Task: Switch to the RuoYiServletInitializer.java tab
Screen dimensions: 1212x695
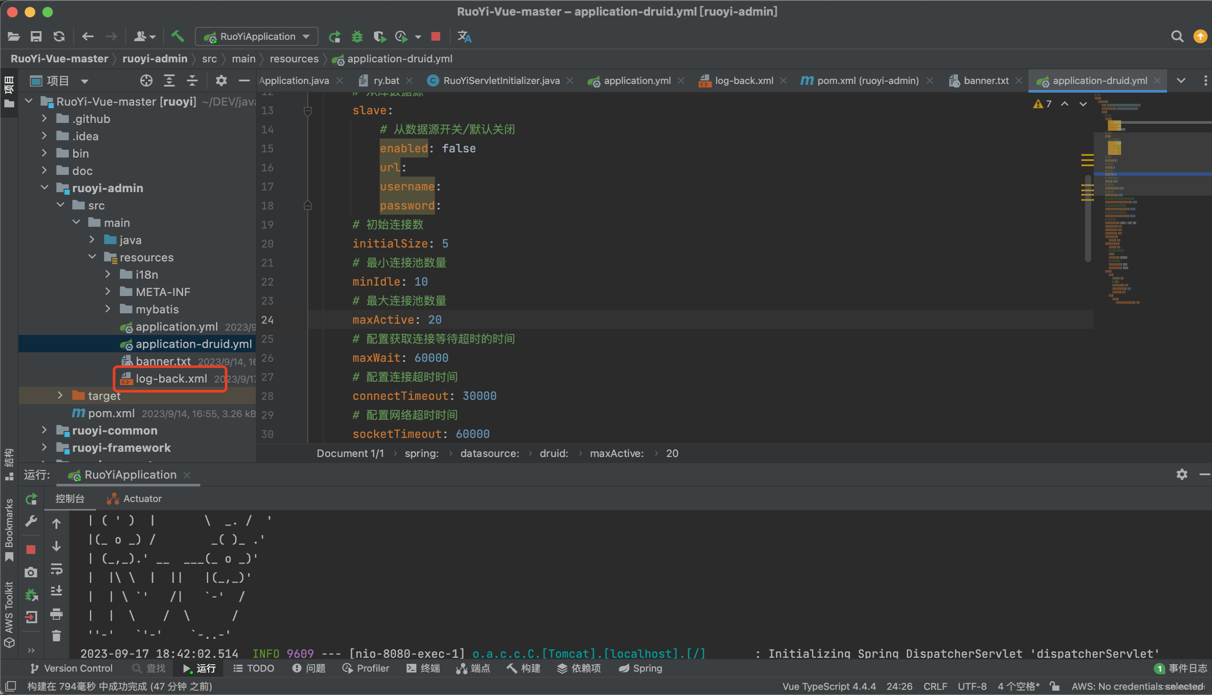Action: pyautogui.click(x=501, y=80)
